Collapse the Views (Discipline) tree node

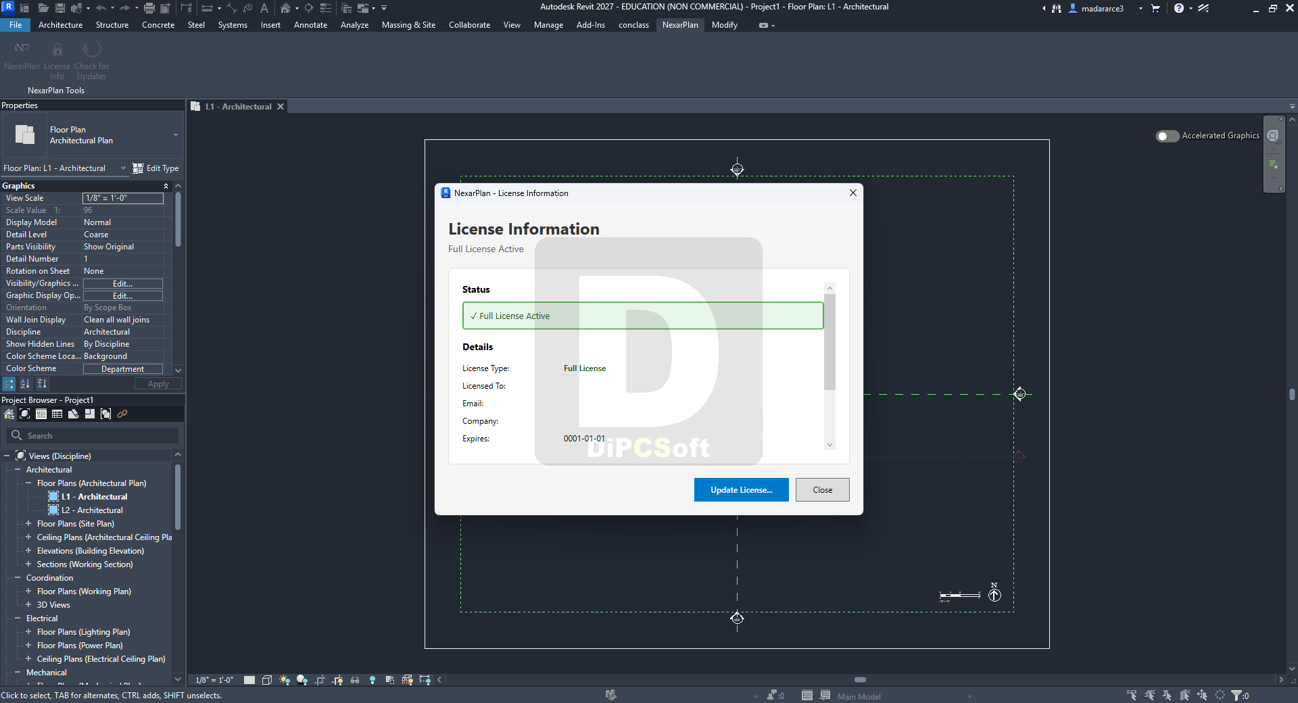pos(7,456)
